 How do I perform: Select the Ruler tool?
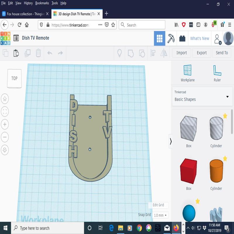tap(217, 70)
